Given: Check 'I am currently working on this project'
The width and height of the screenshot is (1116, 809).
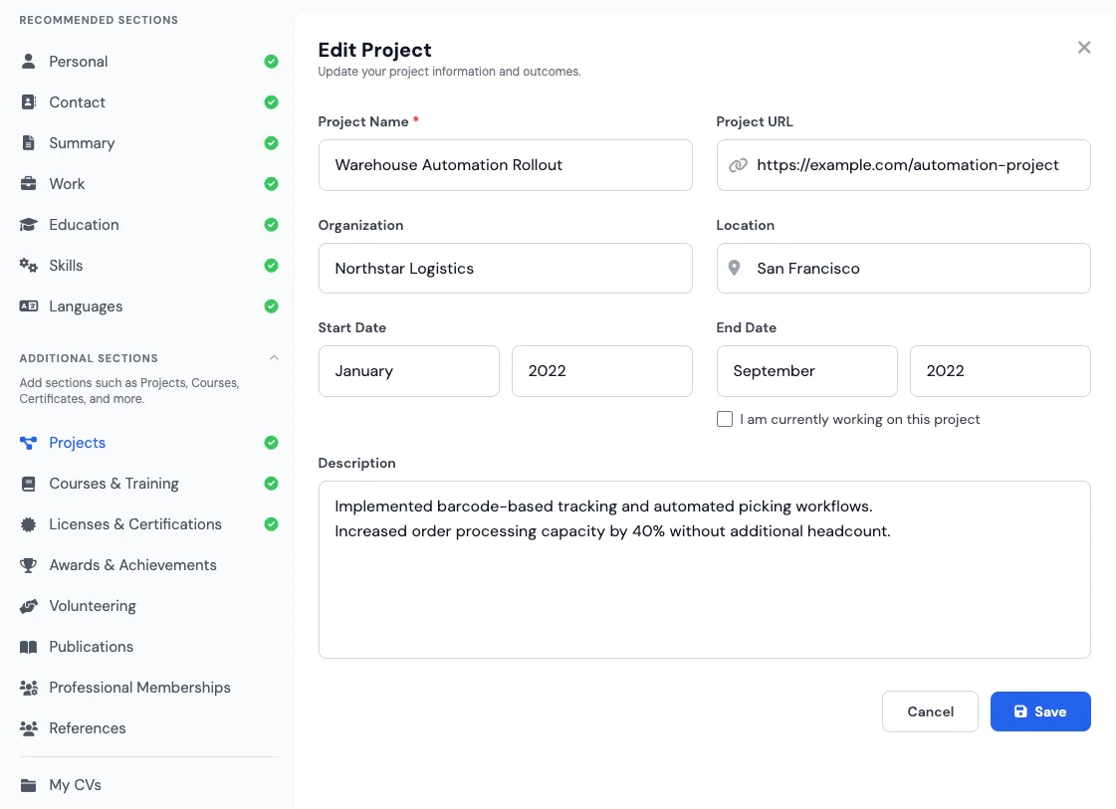Looking at the screenshot, I should pos(725,419).
